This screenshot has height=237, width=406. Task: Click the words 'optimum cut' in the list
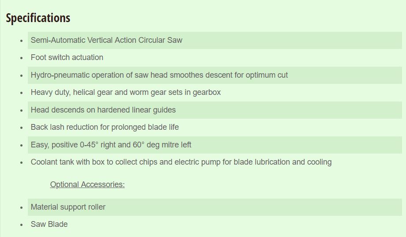tap(267, 75)
